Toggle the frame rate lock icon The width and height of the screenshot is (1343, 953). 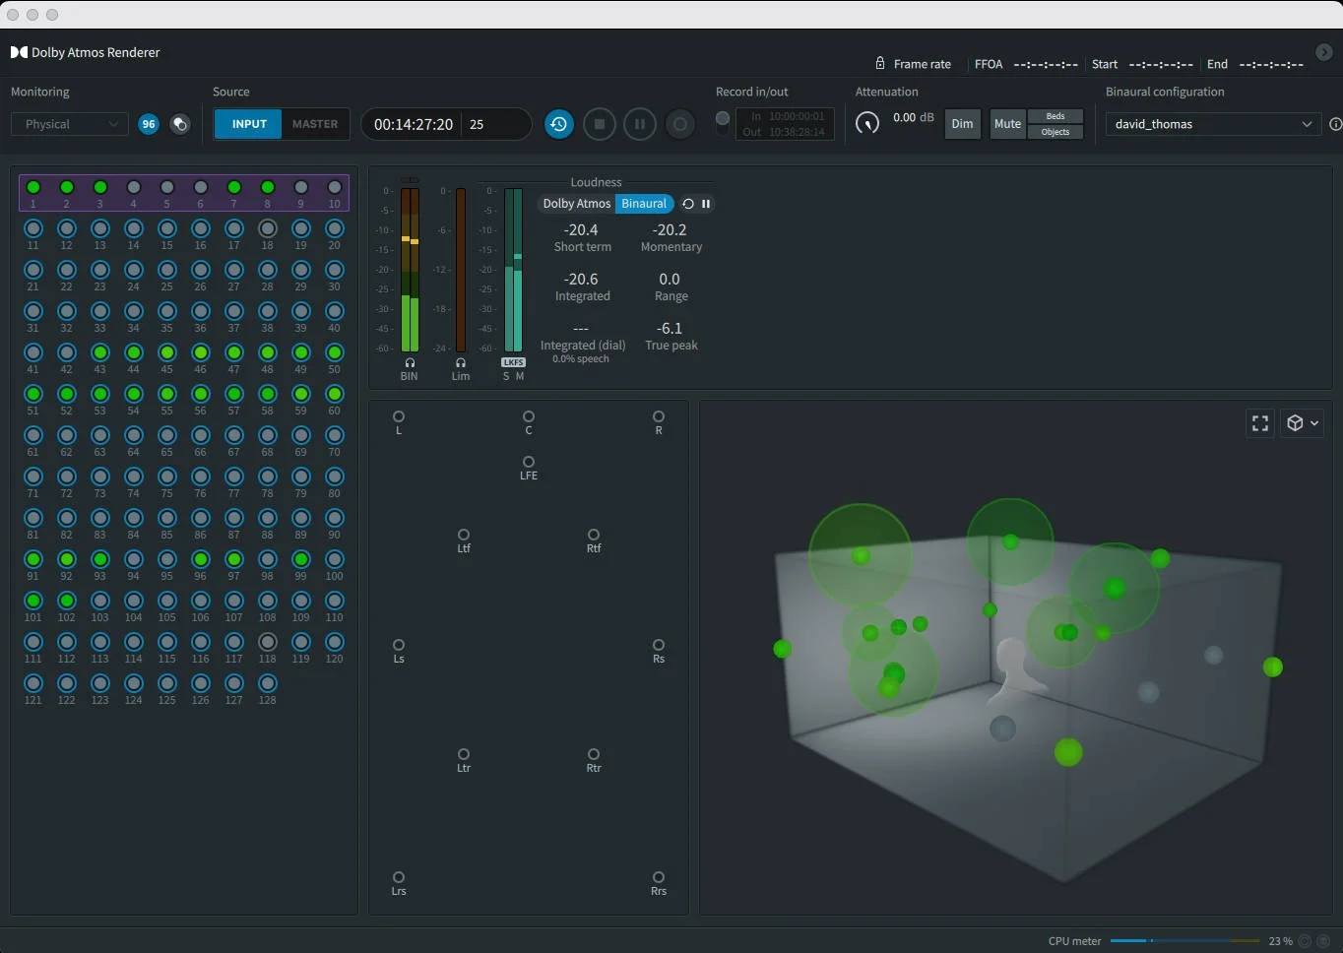point(880,63)
